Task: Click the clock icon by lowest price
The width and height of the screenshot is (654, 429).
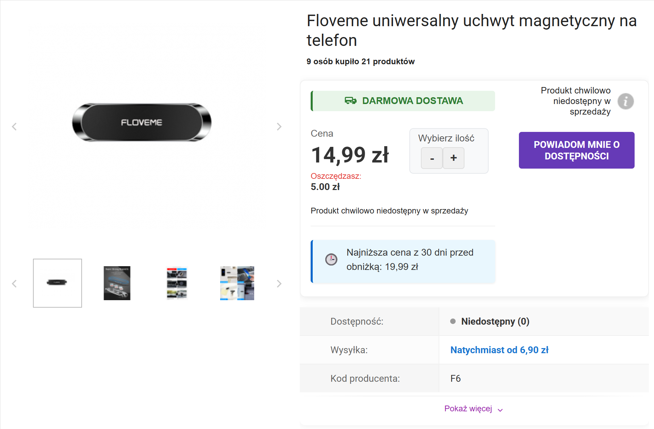Action: click(331, 260)
